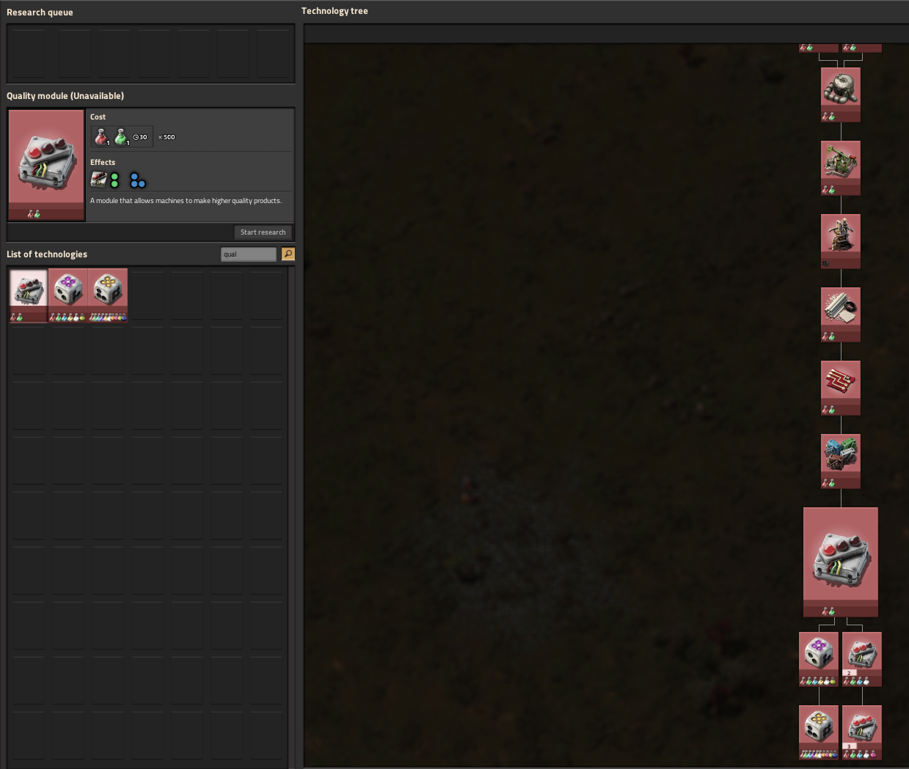The width and height of the screenshot is (909, 769).
Task: Click the "Quality module (Unavailable)" heading
Action: (65, 96)
